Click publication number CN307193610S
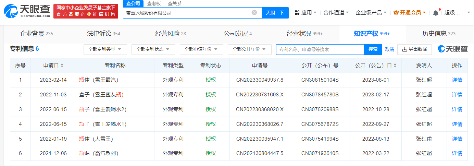This screenshot has width=474, height=166. coord(320,153)
